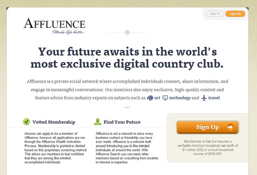The image size is (257, 175).
Task: Click the travel airplane icon
Action: pos(204,98)
